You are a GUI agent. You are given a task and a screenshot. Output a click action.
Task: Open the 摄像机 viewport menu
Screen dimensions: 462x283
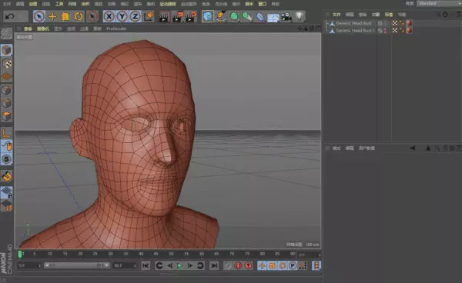click(42, 28)
